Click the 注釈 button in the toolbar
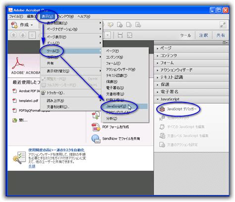The image size is (235, 202). point(203,35)
